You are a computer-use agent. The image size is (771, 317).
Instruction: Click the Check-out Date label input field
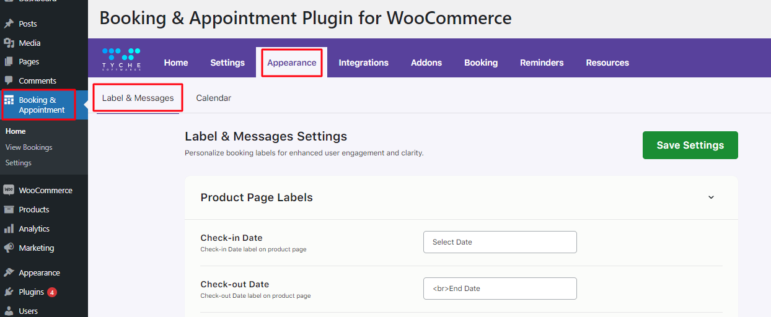pyautogui.click(x=500, y=289)
